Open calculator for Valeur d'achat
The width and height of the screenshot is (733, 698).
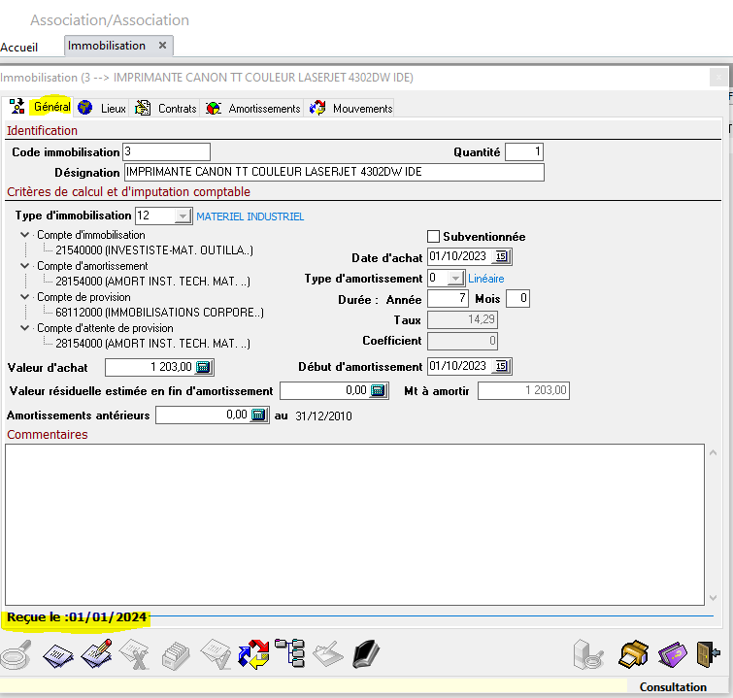(203, 368)
